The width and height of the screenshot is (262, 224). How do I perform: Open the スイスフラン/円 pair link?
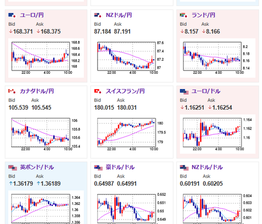click(x=125, y=91)
